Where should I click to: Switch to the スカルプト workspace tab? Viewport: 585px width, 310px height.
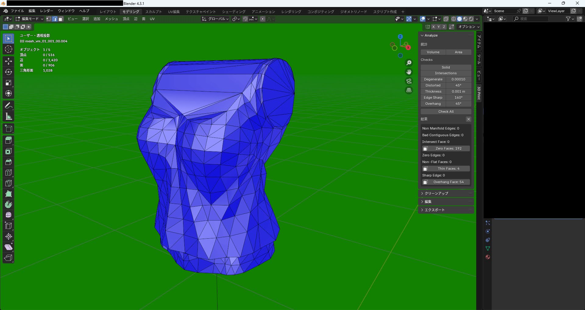tap(154, 12)
